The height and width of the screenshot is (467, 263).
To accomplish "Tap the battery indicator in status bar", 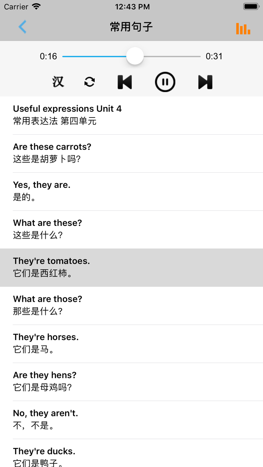I will pyautogui.click(x=251, y=7).
